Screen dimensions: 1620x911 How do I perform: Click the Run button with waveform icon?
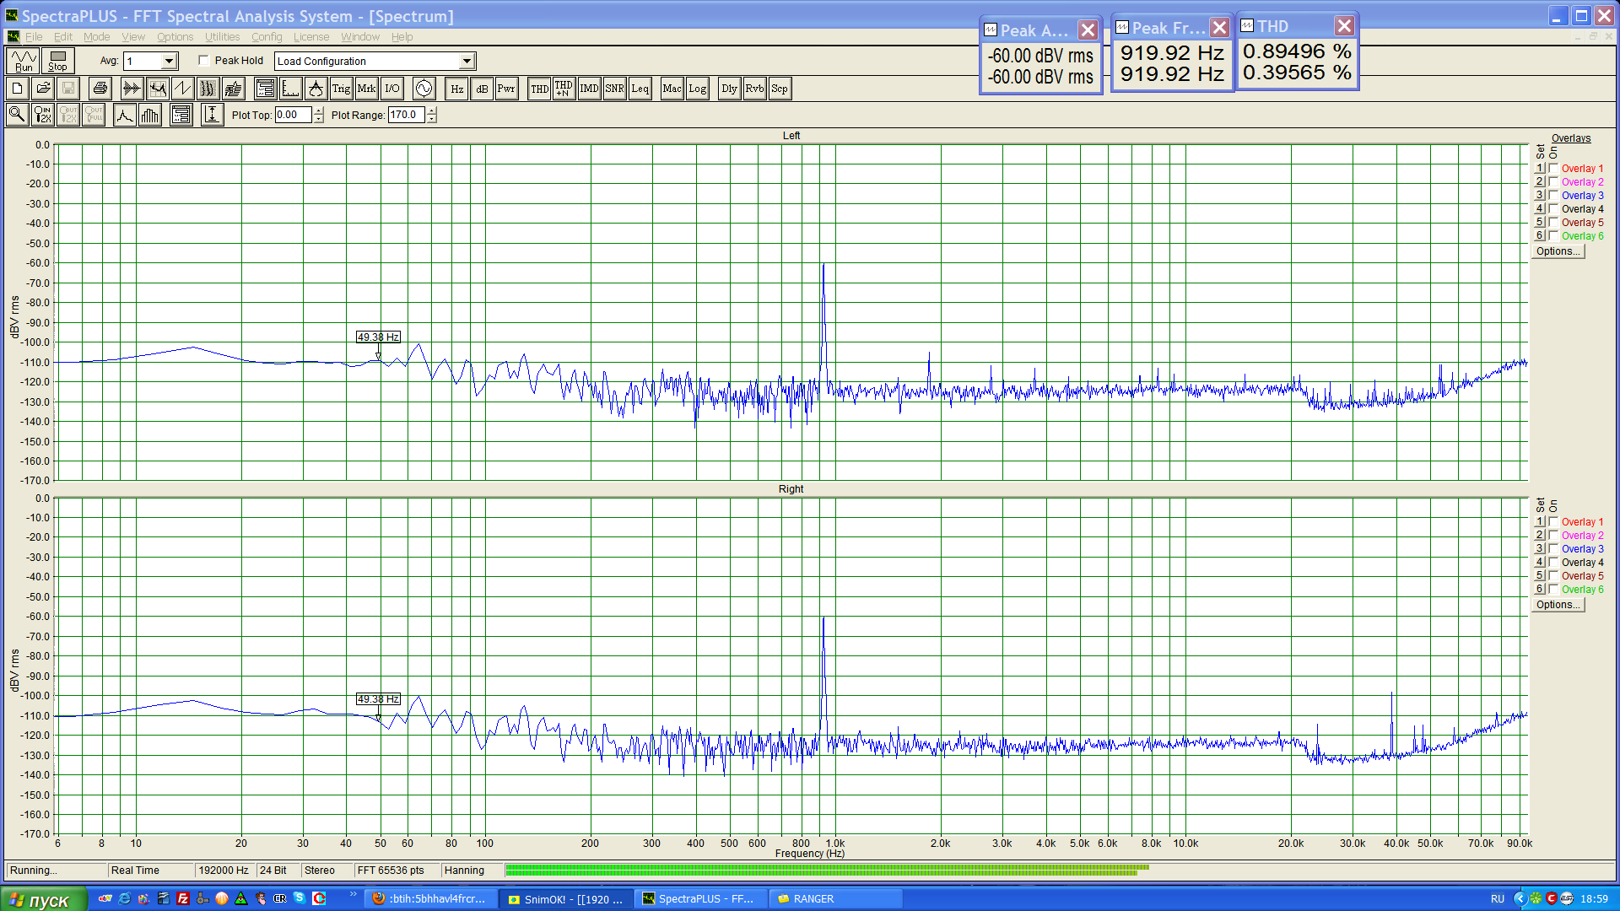tap(23, 61)
